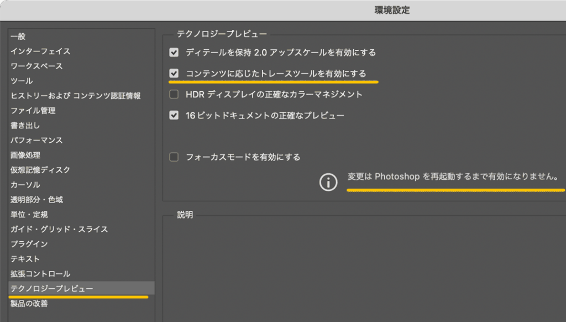The image size is (566, 322).
Task: Go to 製品の改善 category
Action: (x=29, y=303)
